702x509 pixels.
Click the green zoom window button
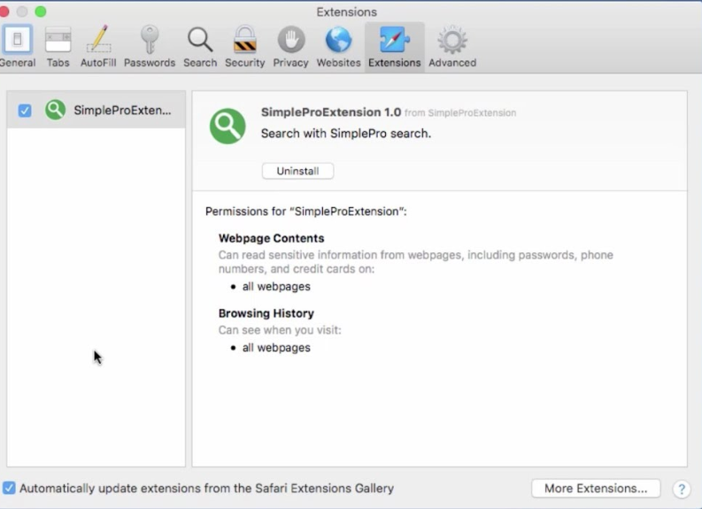coord(41,12)
